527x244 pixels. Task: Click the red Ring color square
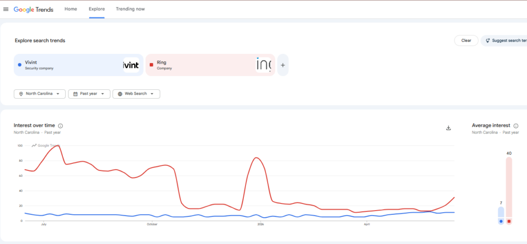click(151, 65)
